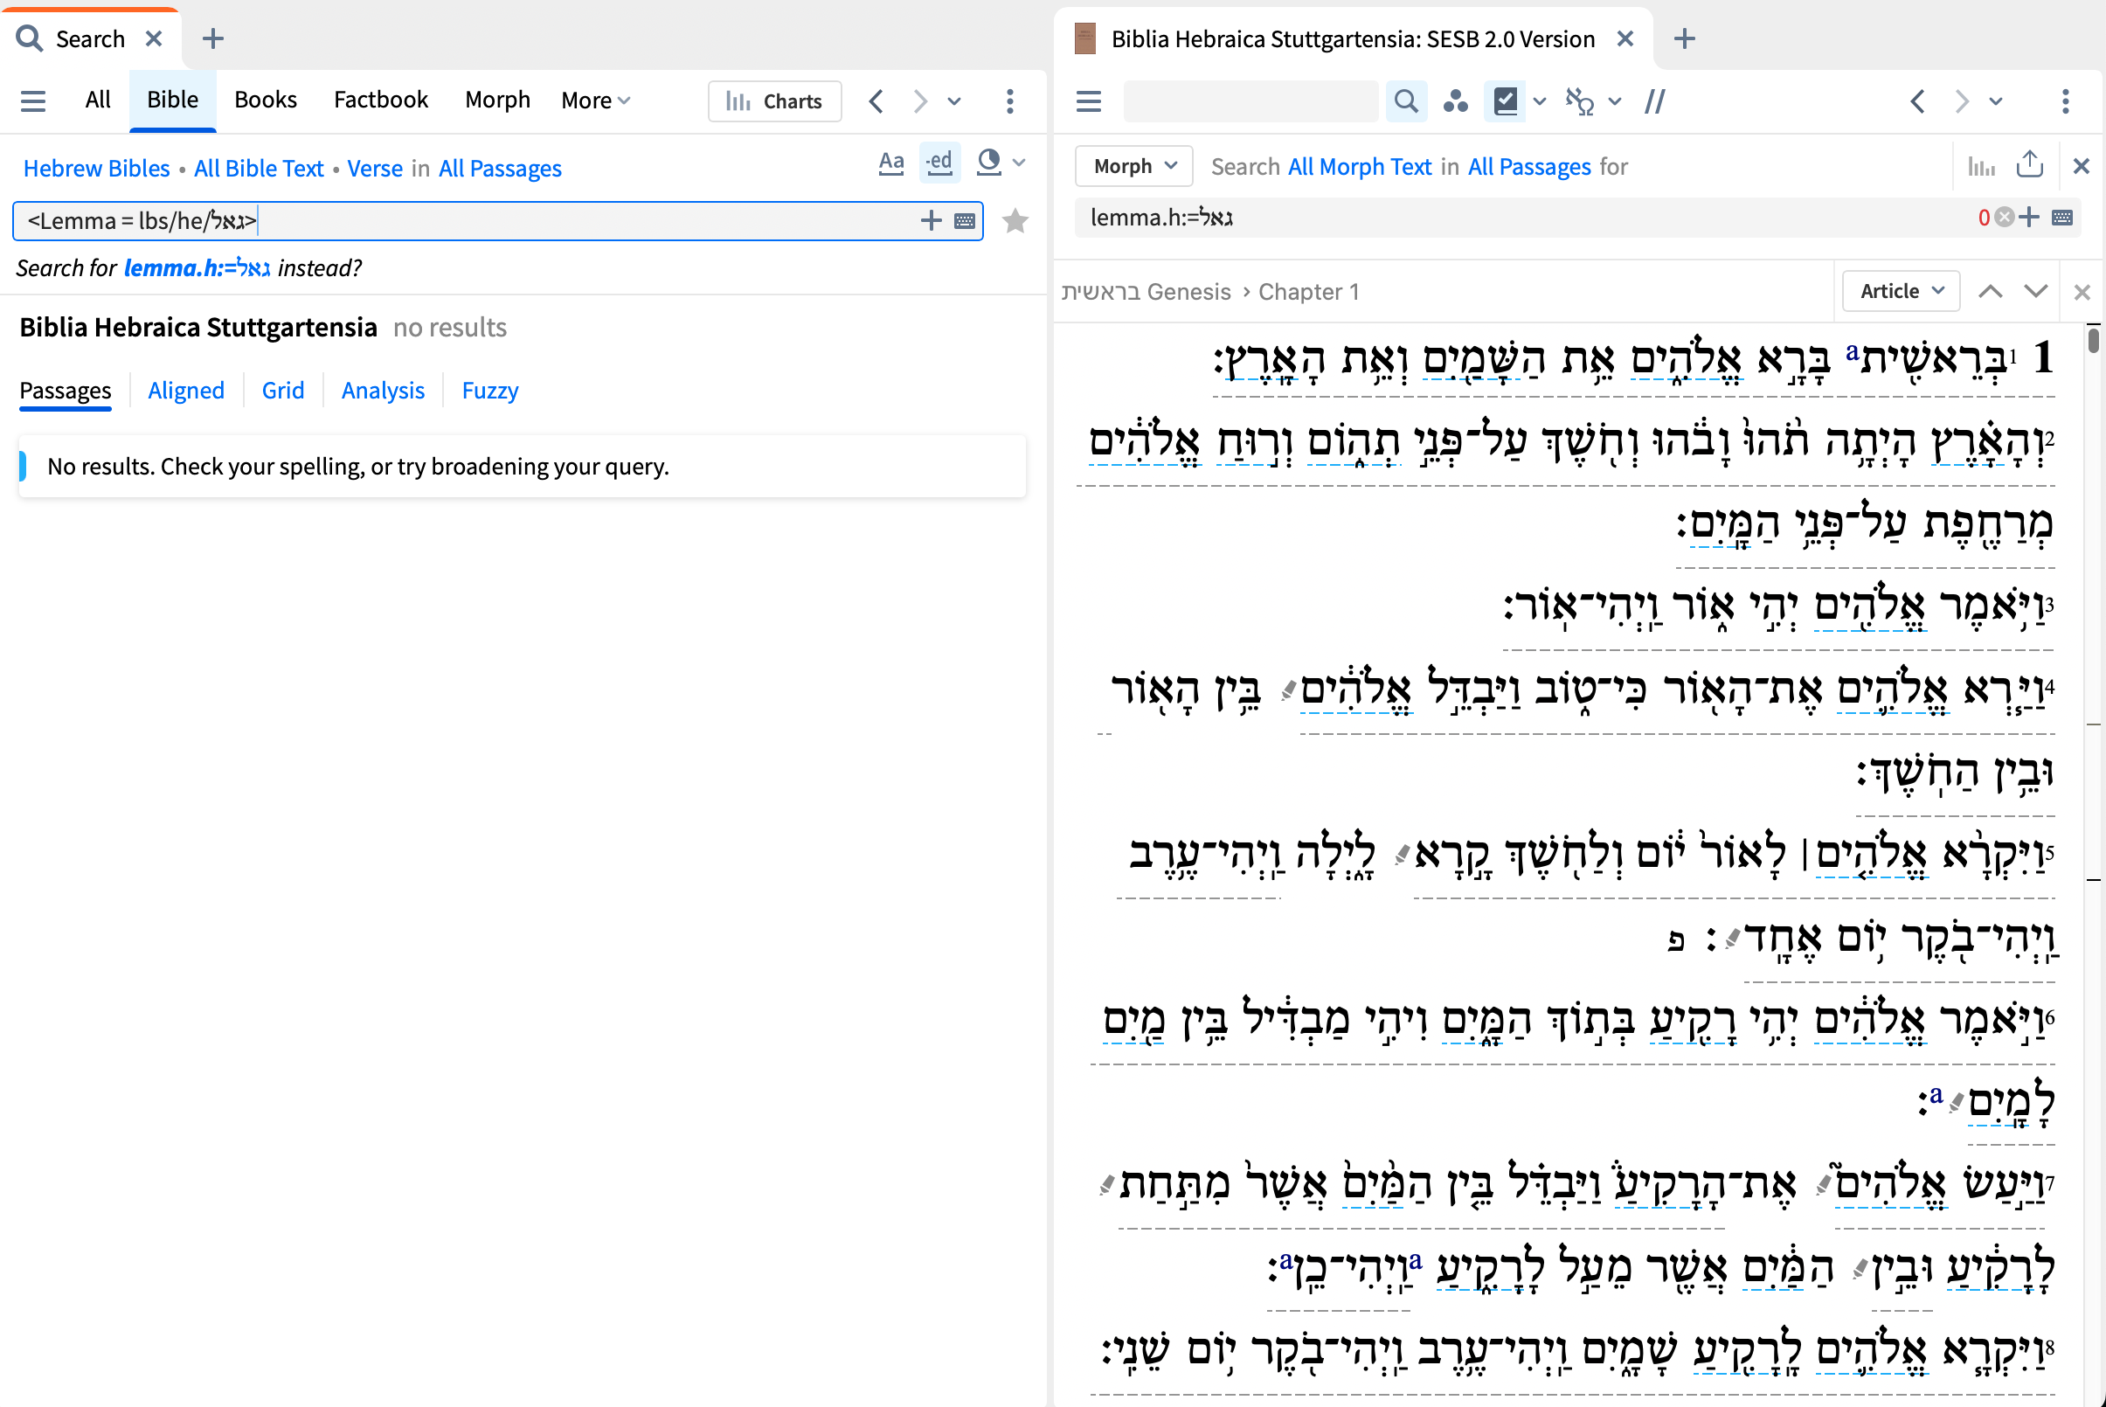
Task: Expand the More search types menu
Action: tap(595, 100)
